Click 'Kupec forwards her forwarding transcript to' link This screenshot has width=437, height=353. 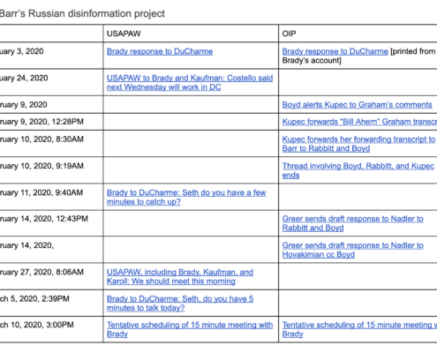[x=358, y=144]
